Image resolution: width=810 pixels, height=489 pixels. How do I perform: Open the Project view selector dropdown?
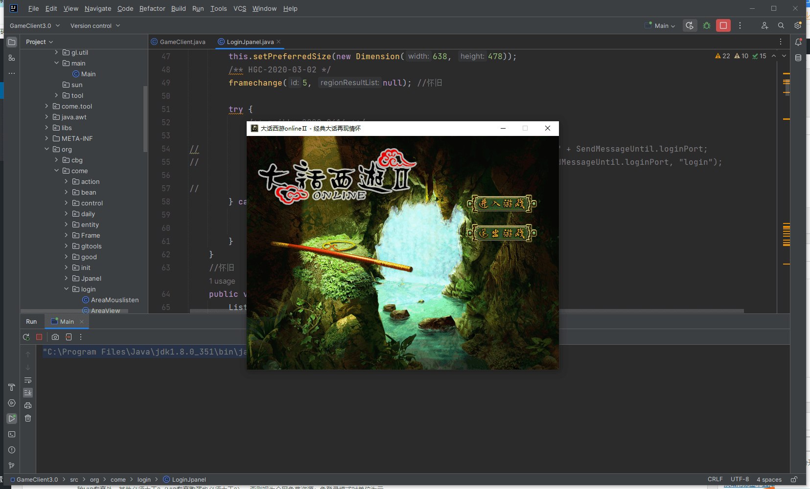pos(39,42)
